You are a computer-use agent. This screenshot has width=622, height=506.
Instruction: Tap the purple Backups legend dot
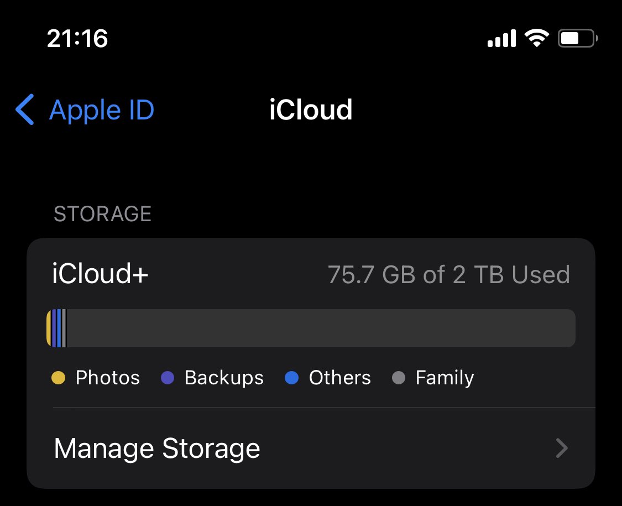tap(168, 377)
